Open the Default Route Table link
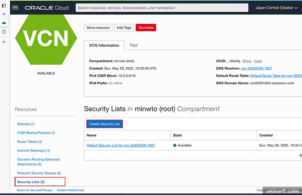The width and height of the screenshot is (302, 195). click(276, 76)
